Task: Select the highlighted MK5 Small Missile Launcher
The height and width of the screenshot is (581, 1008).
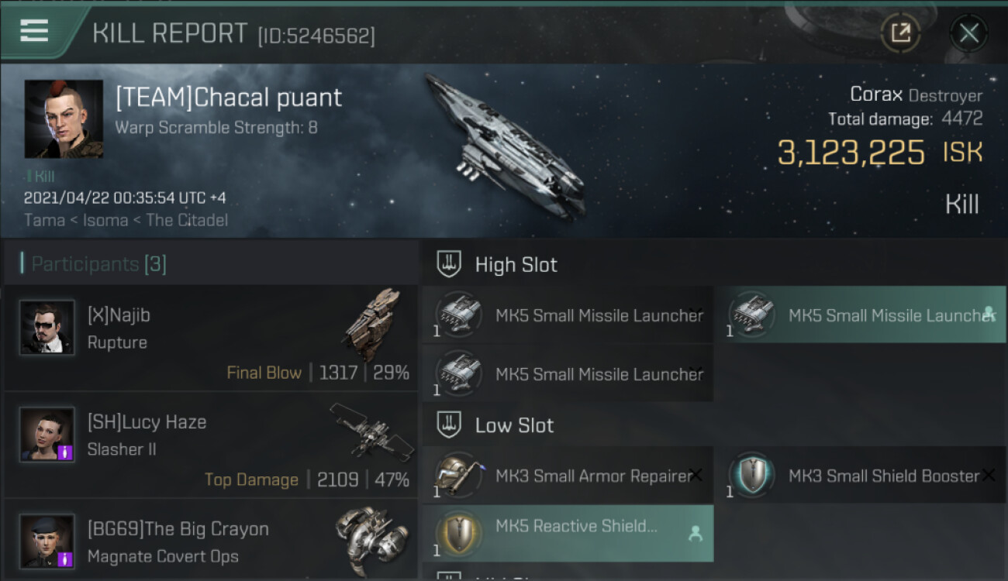Action: tap(861, 315)
